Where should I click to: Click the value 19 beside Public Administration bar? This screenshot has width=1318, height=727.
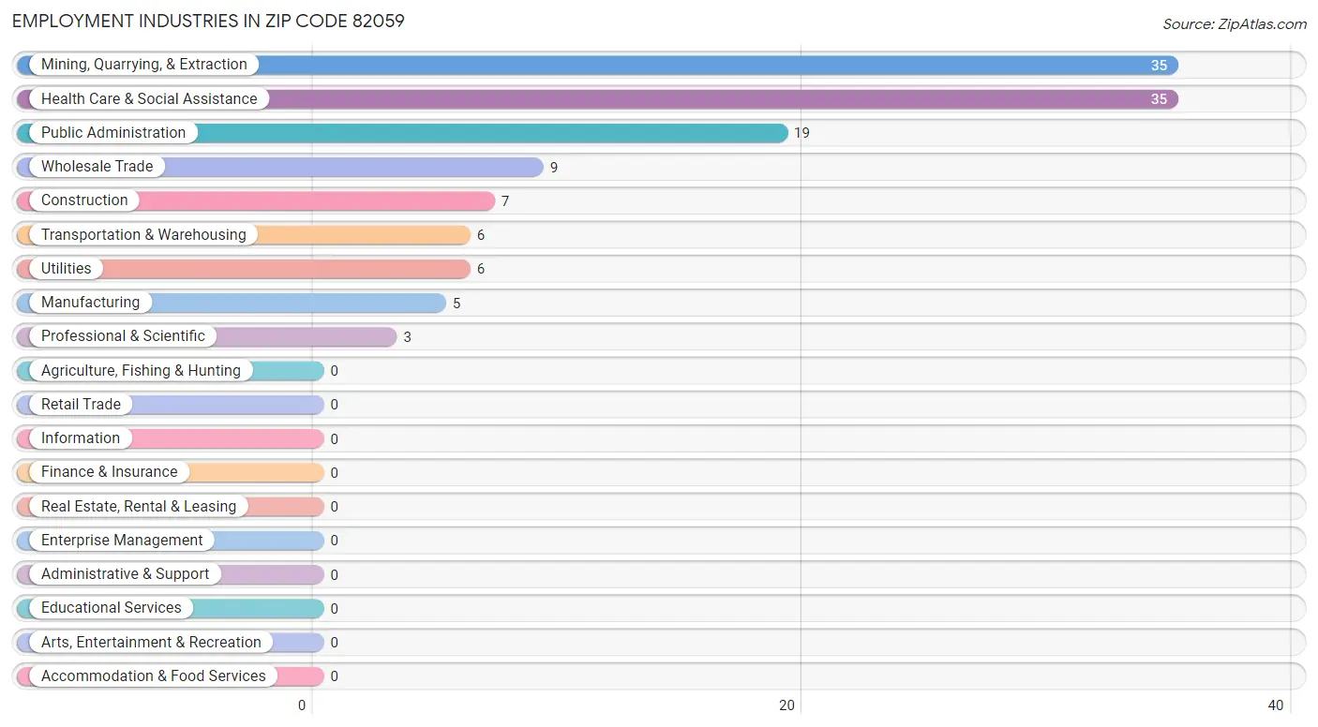pos(801,133)
